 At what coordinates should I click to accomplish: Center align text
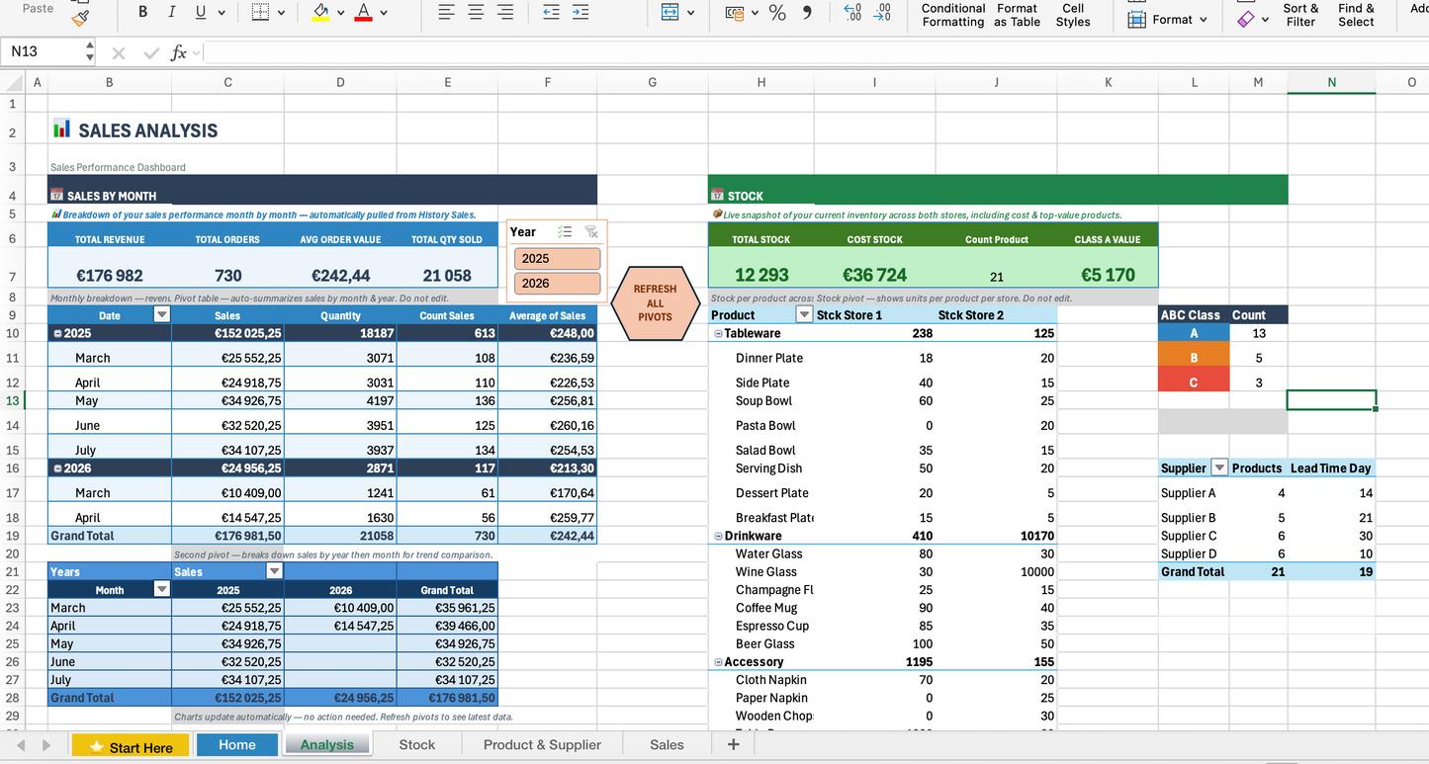476,12
